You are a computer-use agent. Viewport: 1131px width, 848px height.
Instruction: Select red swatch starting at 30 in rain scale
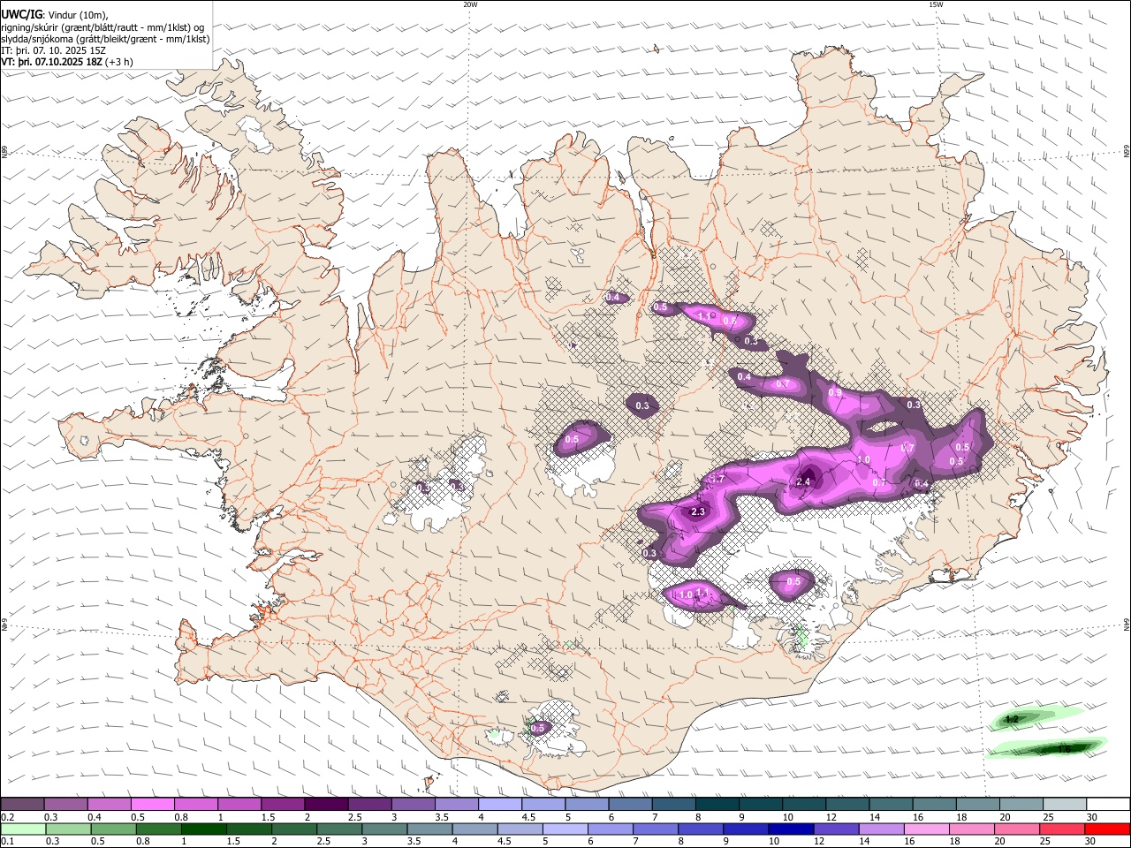coord(1107,829)
